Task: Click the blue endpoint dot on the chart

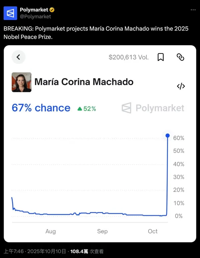Action: pyautogui.click(x=168, y=135)
